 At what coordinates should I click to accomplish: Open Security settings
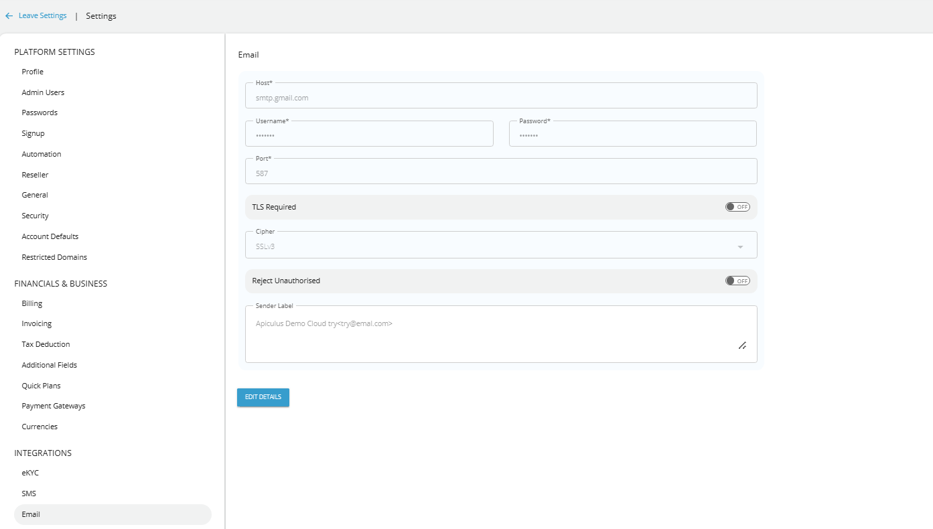[35, 215]
